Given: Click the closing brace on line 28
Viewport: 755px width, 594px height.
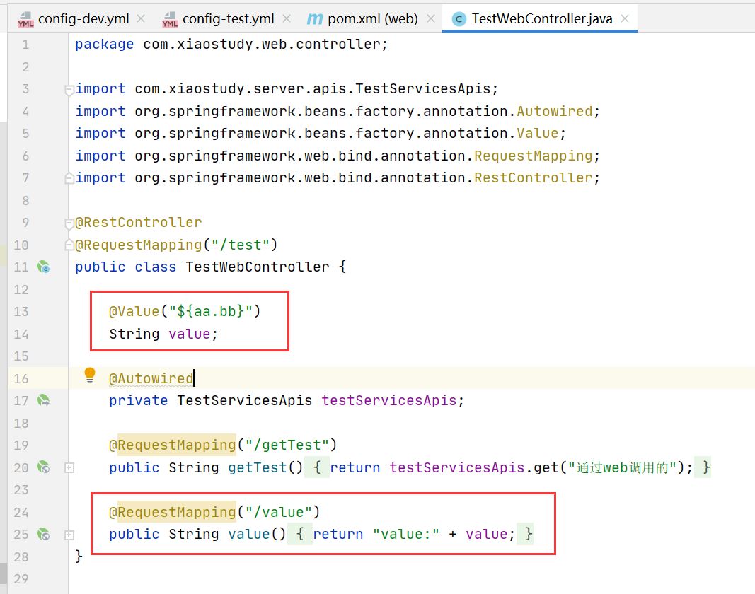Looking at the screenshot, I should (x=79, y=557).
